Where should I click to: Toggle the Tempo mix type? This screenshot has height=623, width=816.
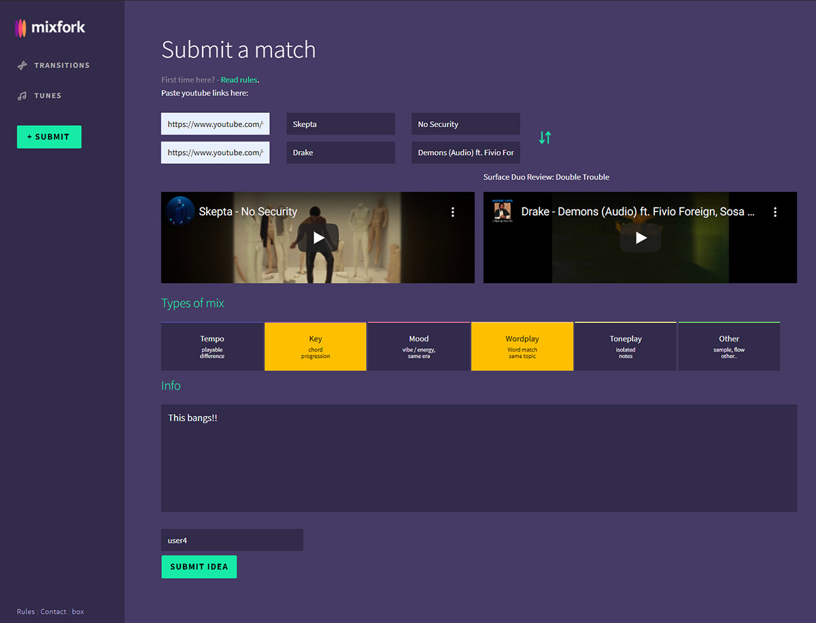click(212, 347)
